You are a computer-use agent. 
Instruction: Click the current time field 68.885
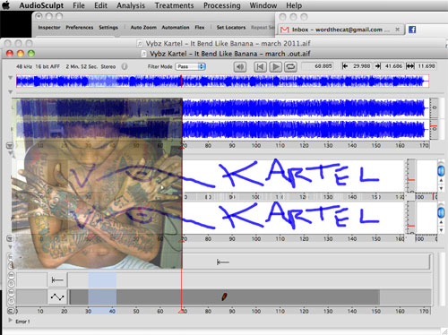tap(317, 66)
